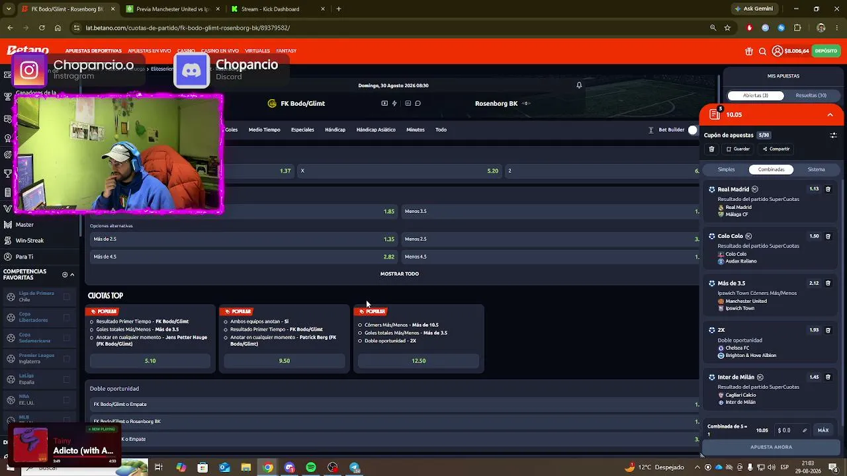Open the Medio Tiempo market tab
Screen dimensions: 847x476
pyautogui.click(x=265, y=130)
